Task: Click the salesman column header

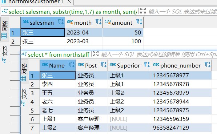Action: pos(43,23)
